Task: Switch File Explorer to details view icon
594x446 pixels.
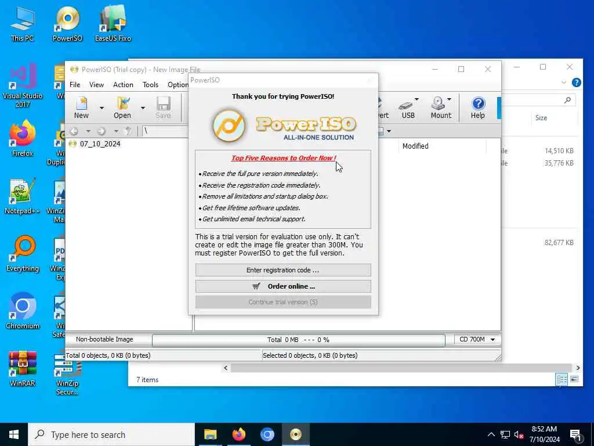Action: point(562,379)
